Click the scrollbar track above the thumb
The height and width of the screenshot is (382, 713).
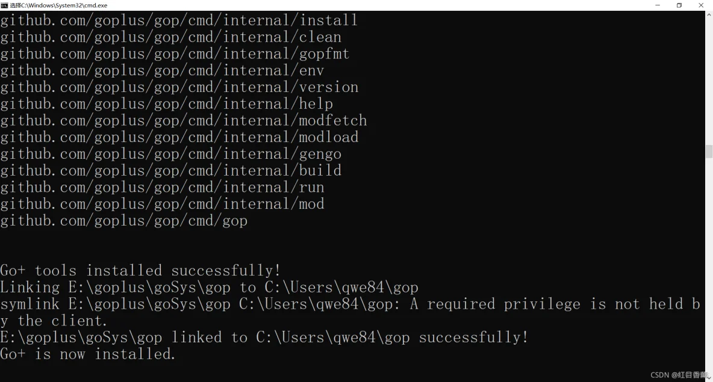[709, 82]
